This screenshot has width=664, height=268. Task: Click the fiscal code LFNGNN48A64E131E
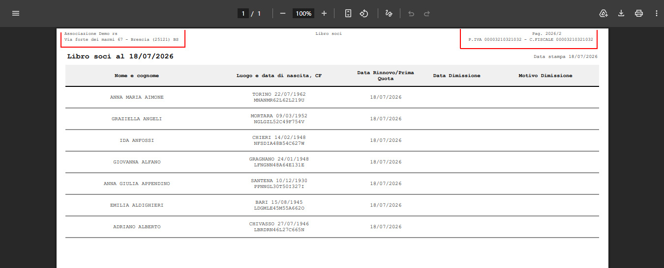pos(279,165)
